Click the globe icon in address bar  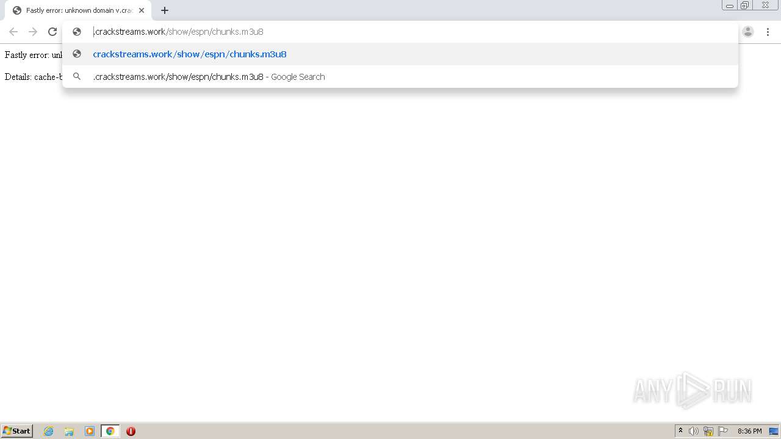point(77,32)
